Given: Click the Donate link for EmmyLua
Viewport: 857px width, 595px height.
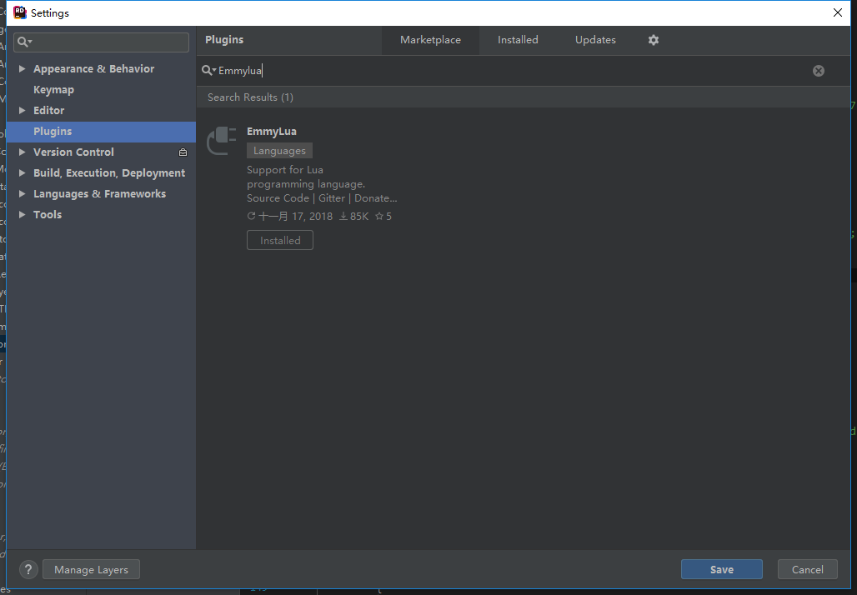Looking at the screenshot, I should pos(375,197).
